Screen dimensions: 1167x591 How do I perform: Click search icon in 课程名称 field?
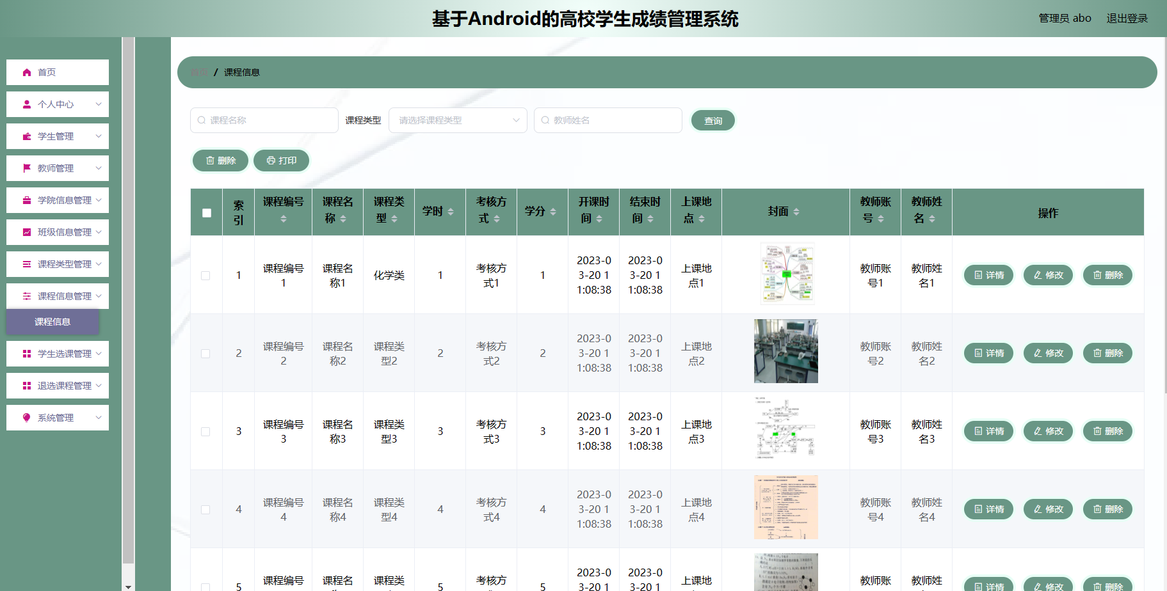[202, 120]
